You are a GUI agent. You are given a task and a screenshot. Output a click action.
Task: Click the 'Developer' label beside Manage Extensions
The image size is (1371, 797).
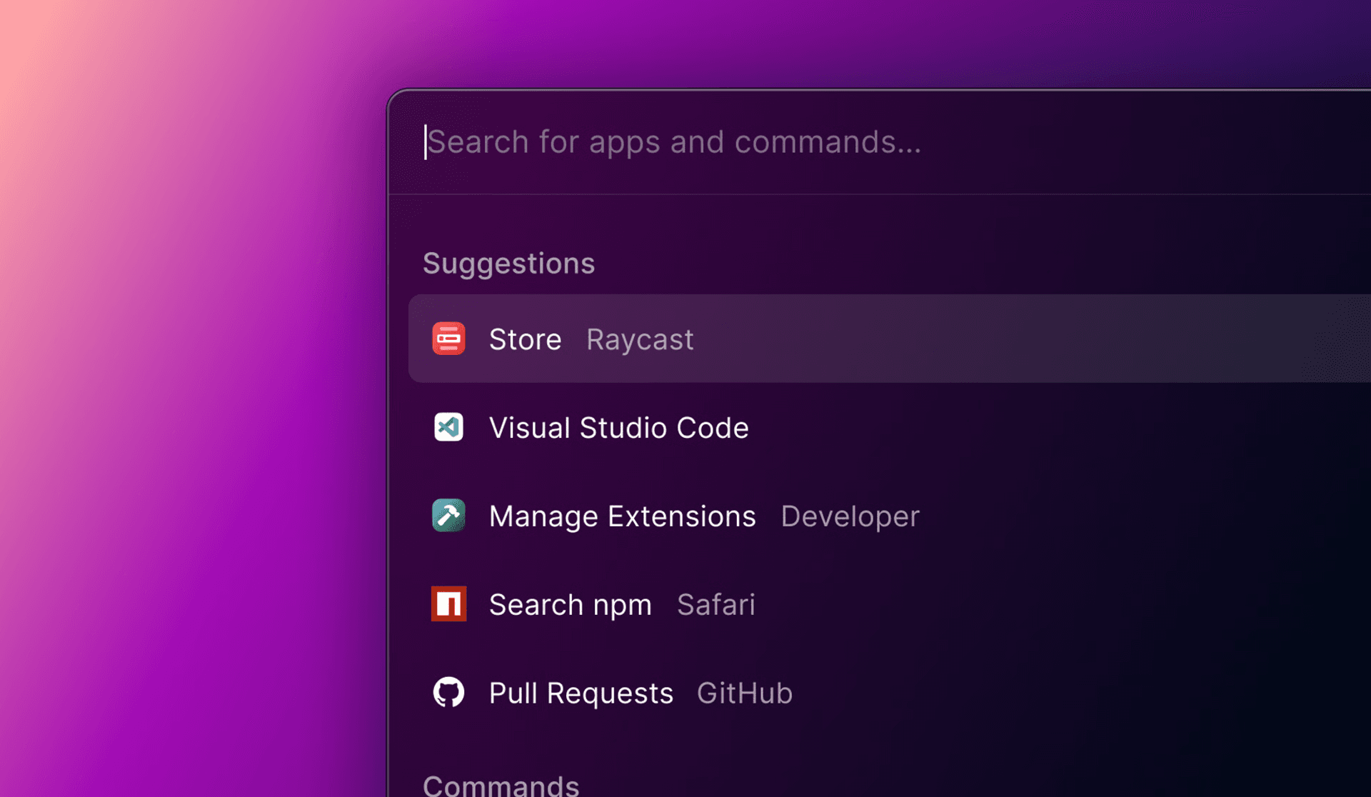tap(850, 516)
